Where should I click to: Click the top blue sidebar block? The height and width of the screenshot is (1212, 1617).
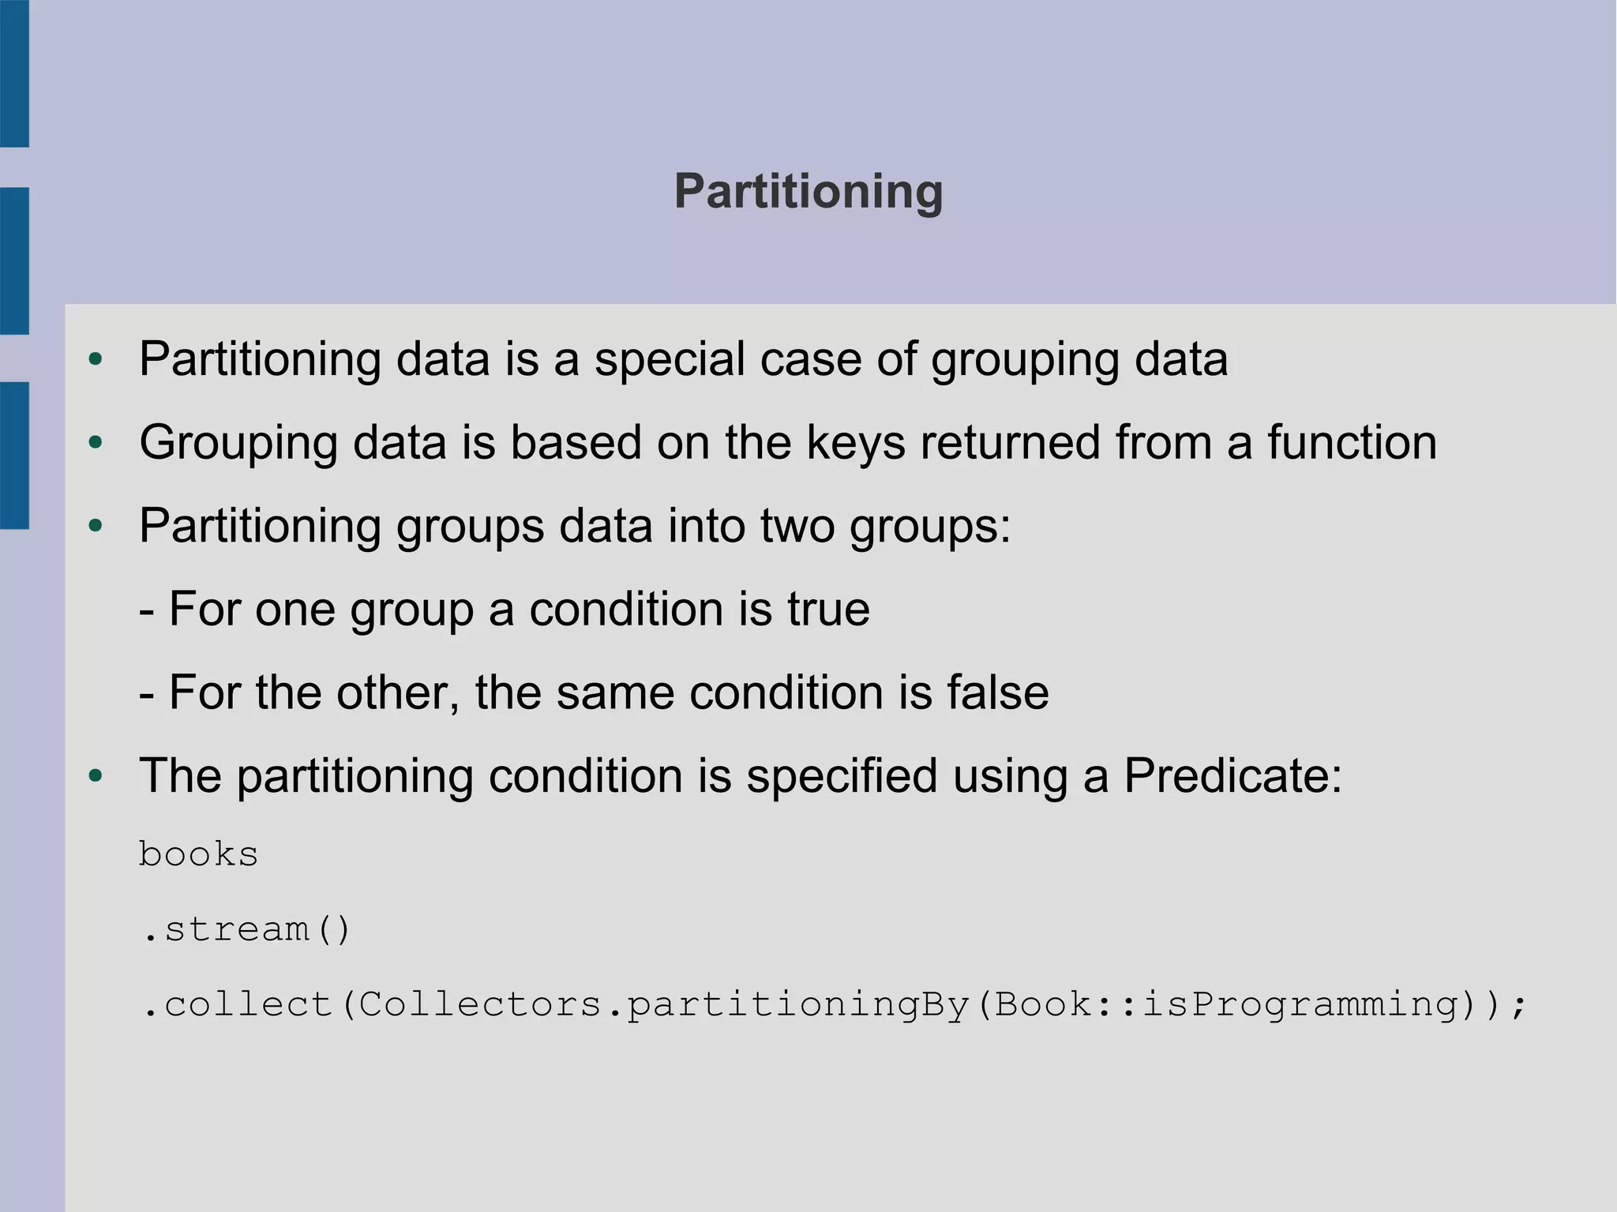[x=14, y=73]
